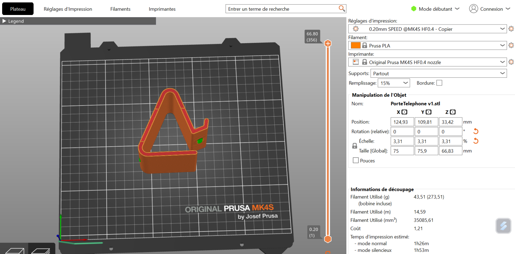This screenshot has width=515, height=254.
Task: Click the top handle of the layer slider
Action: 328,43
